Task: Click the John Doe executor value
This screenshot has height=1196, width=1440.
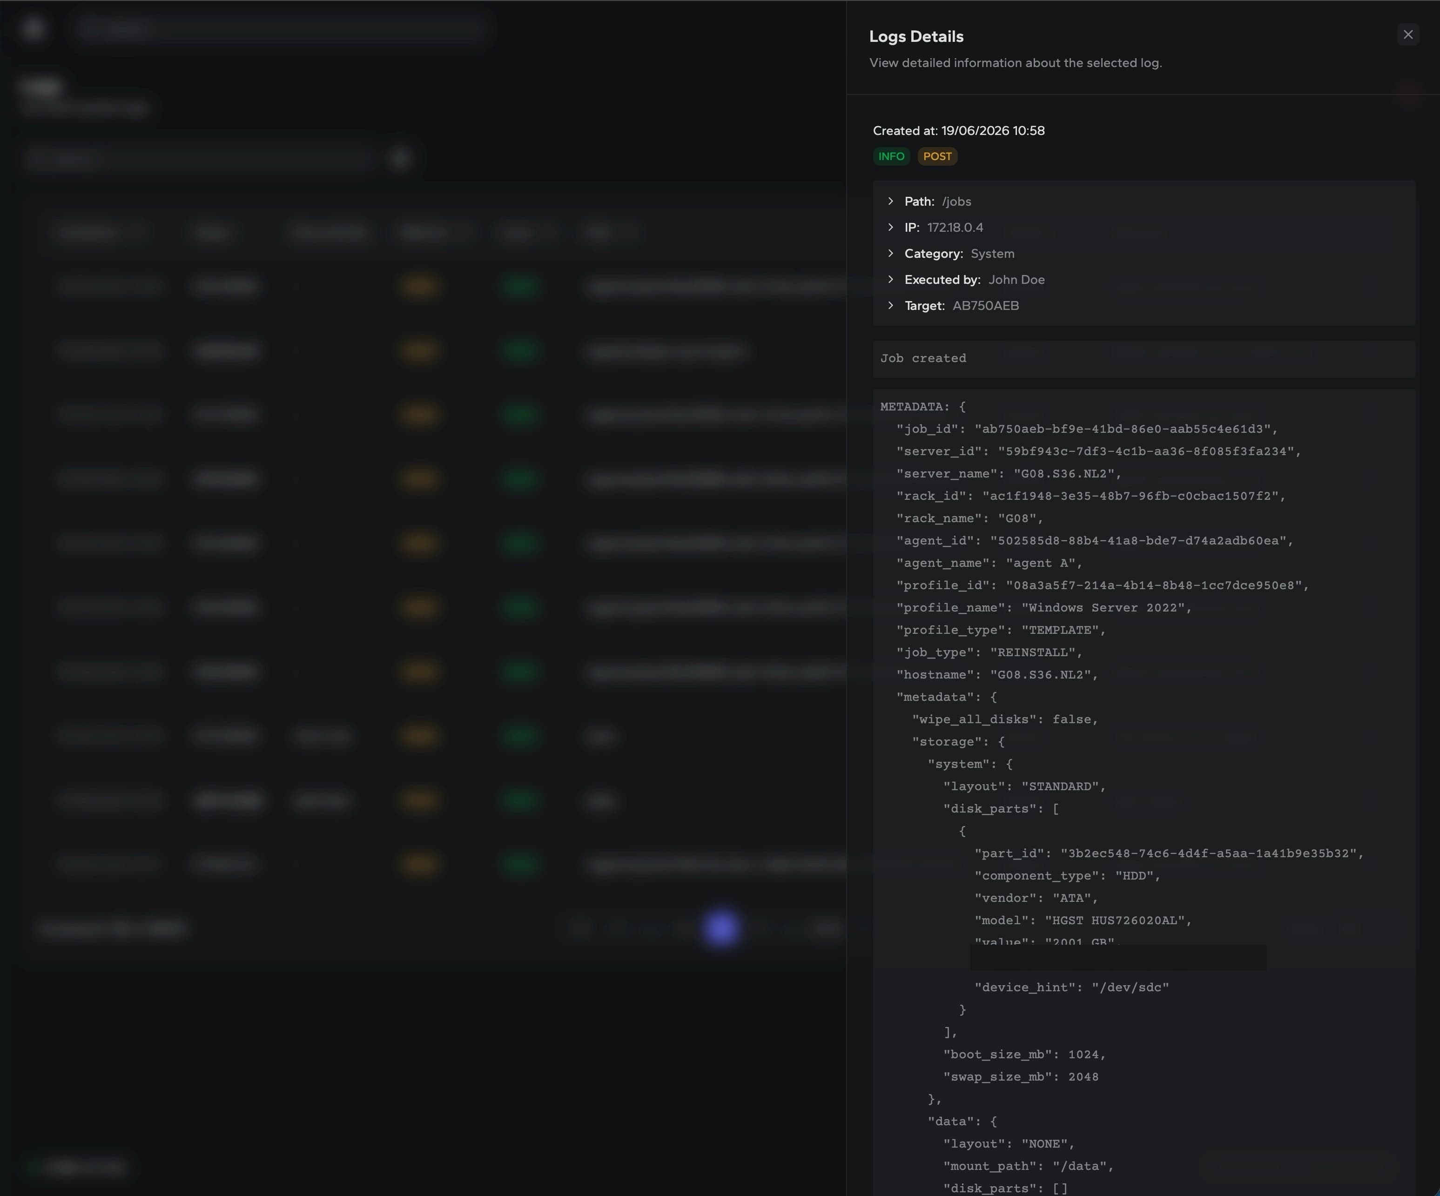Action: 1016,279
